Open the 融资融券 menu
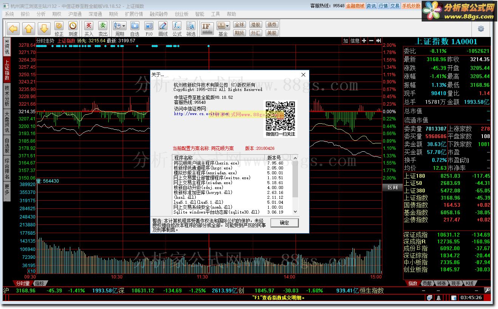This screenshot has width=498, height=309. tap(159, 14)
